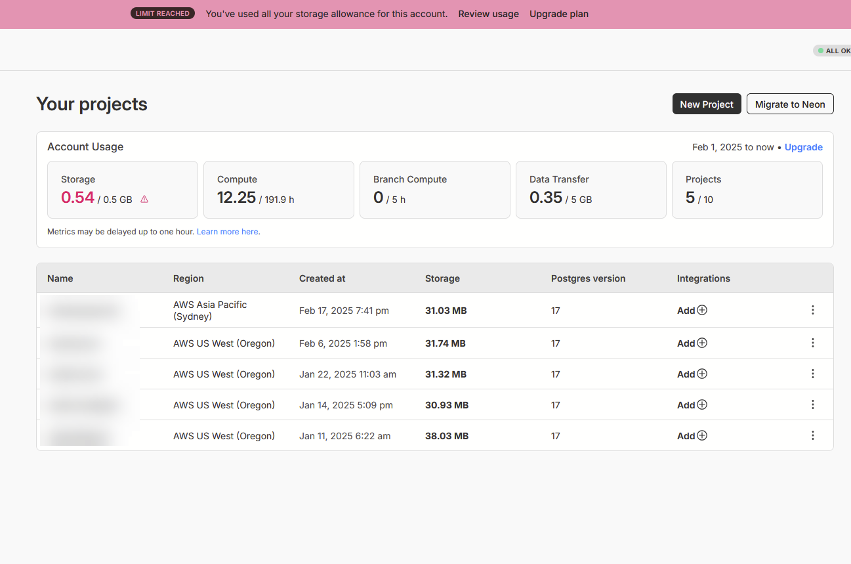Click the 30.93 MB storage value
851x564 pixels.
tap(447, 405)
